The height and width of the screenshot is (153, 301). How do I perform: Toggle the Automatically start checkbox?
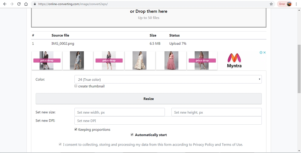[132, 135]
